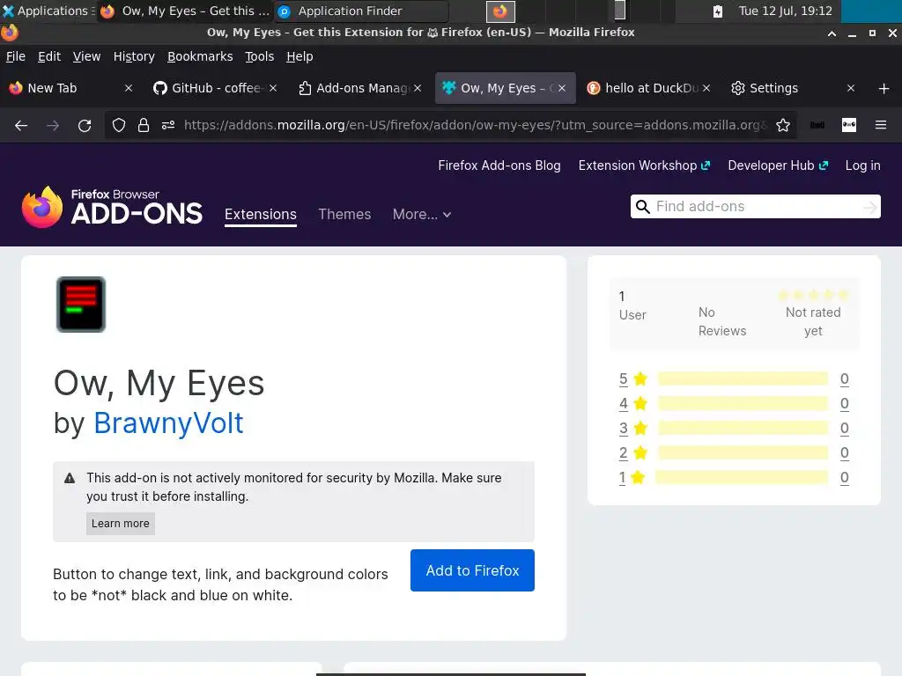Click the clock showing Tue 12 Jul, 19:12
The width and height of the screenshot is (902, 676).
pos(785,11)
